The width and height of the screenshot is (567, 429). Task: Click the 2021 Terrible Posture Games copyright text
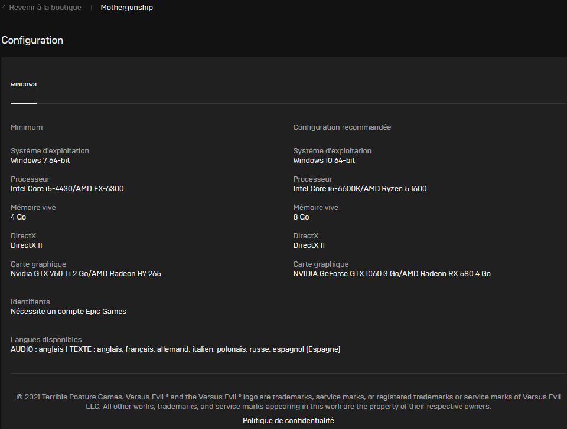[x=288, y=401]
